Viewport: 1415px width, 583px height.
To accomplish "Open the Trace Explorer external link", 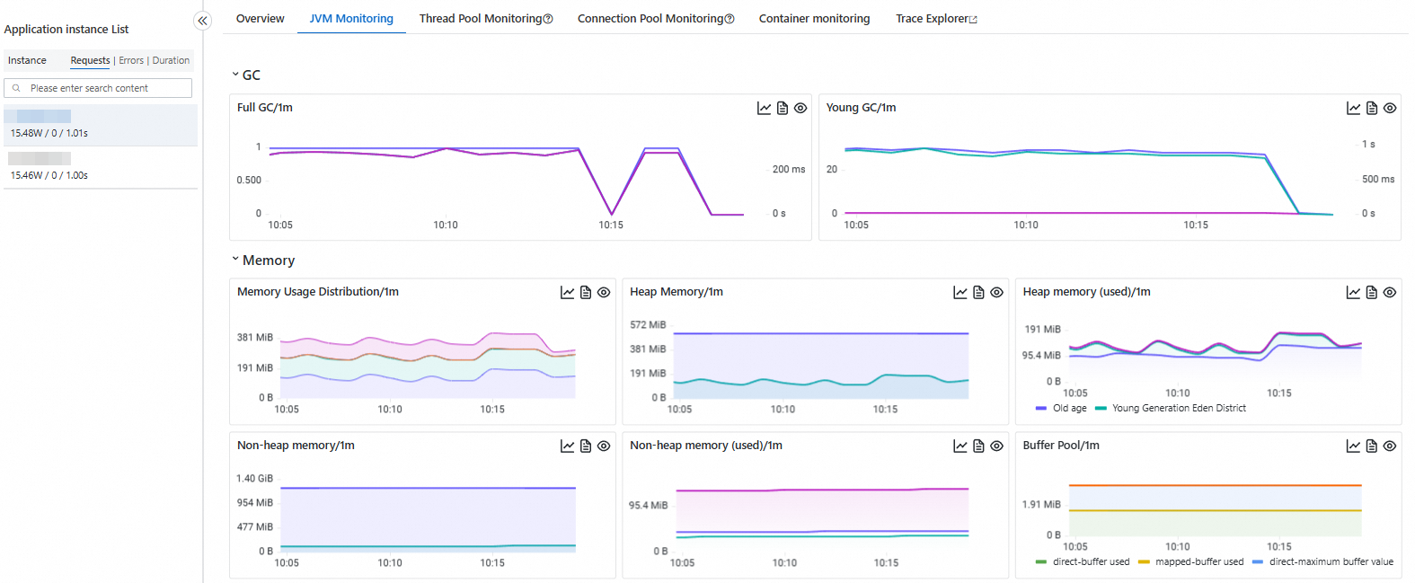I will tap(936, 19).
